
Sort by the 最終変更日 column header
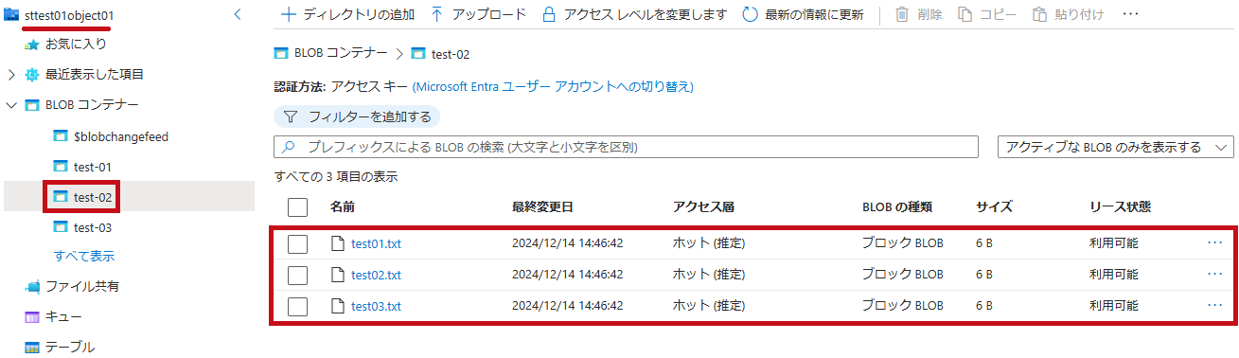tap(542, 207)
